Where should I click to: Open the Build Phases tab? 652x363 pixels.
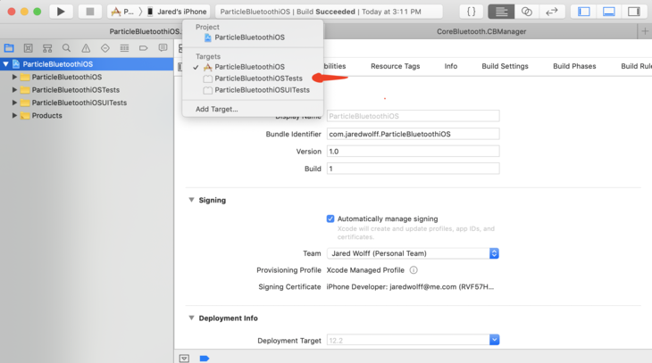pos(574,66)
